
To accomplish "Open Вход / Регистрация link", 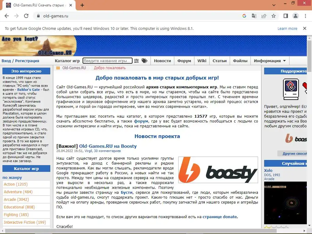I will click(x=20, y=61).
